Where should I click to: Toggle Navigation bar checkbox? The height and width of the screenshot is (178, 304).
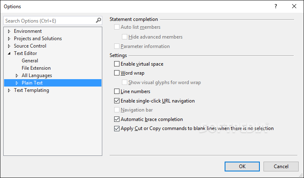[x=117, y=110]
